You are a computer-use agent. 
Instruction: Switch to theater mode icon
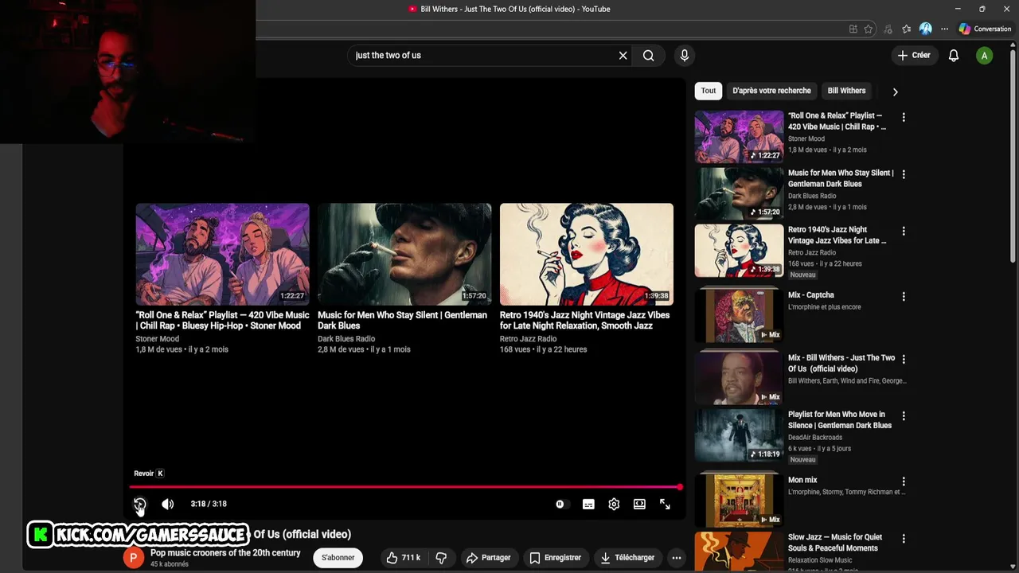click(x=639, y=504)
